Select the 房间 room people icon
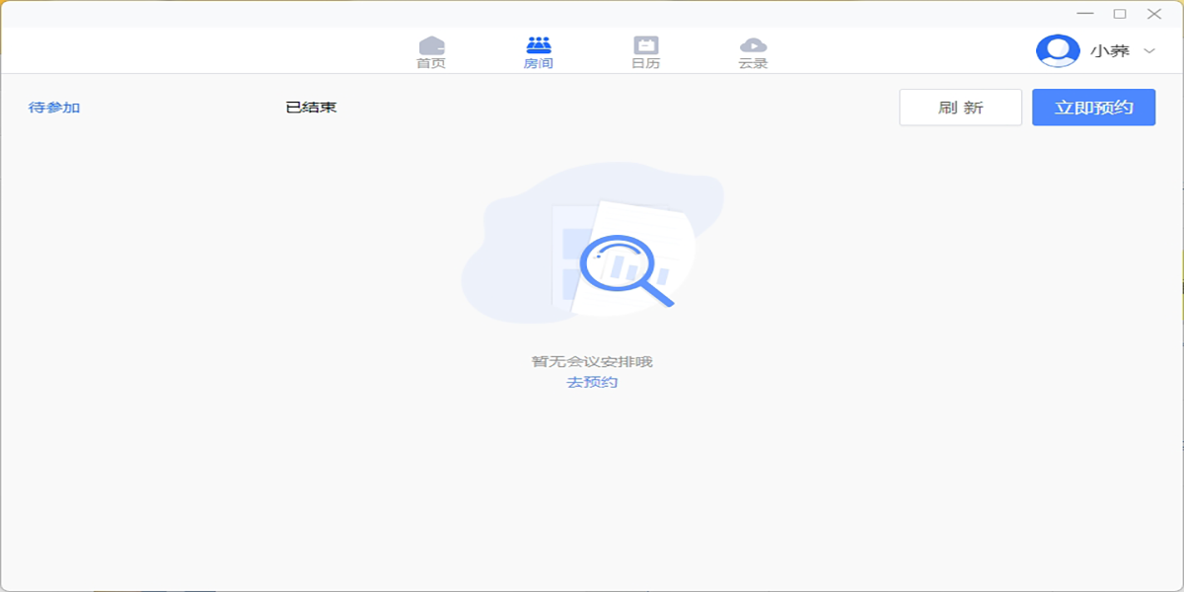 click(539, 45)
